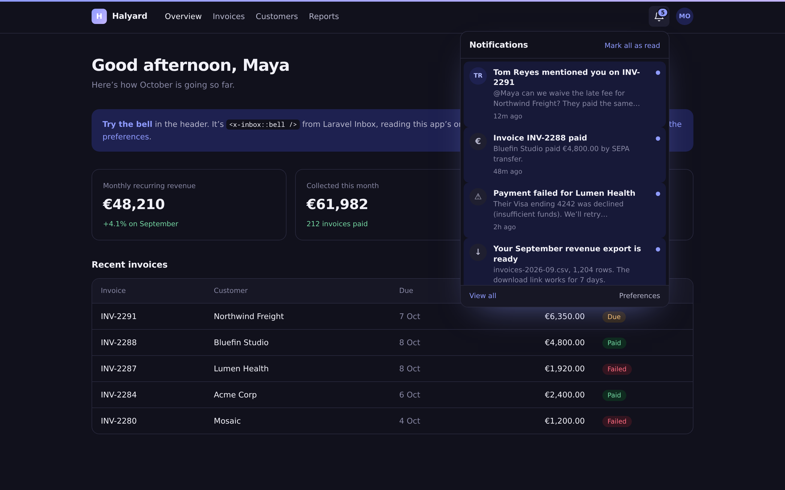
Task: Toggle unread dot on Tom Reyes notification
Action: (x=658, y=73)
